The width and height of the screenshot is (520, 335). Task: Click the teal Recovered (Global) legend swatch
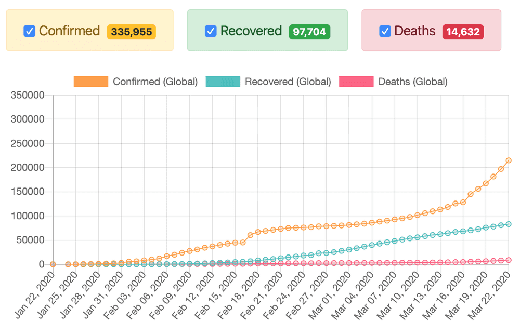coord(223,82)
